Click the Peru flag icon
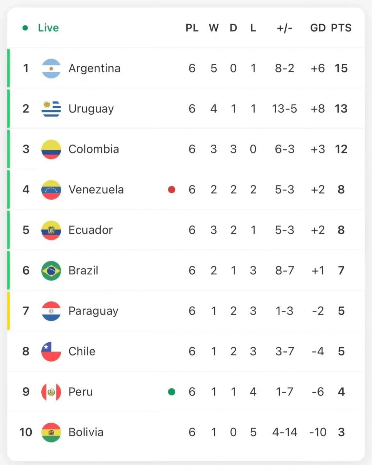372x465 pixels. [x=51, y=392]
